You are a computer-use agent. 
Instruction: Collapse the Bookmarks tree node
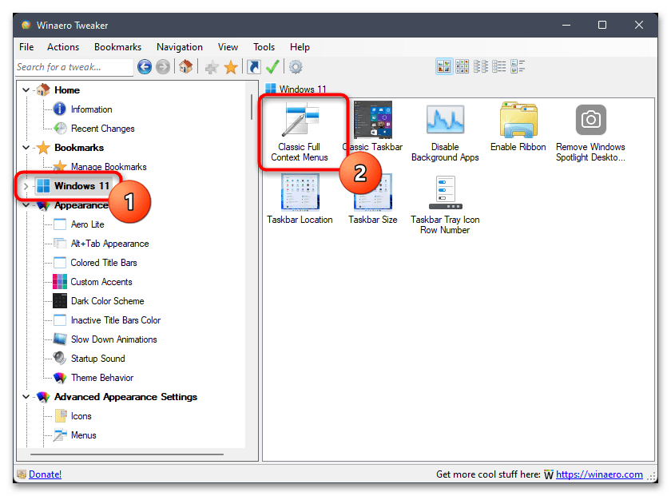click(x=26, y=148)
